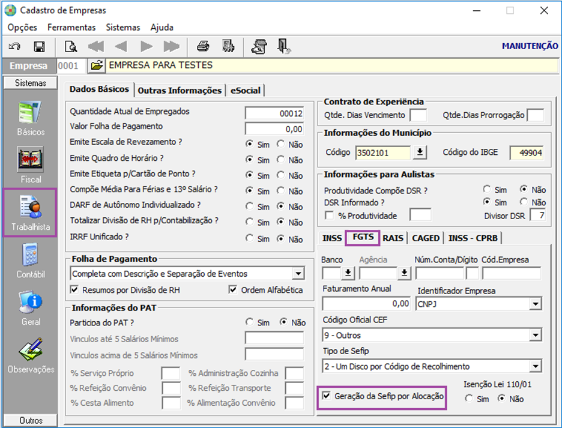Open the search document icon in toolbar
This screenshot has height=428, width=562.
coord(71,47)
